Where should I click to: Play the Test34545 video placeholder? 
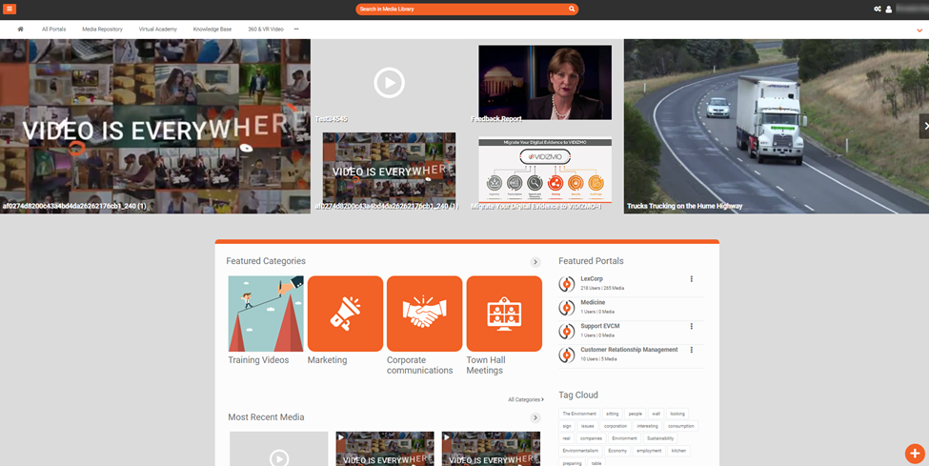click(389, 83)
